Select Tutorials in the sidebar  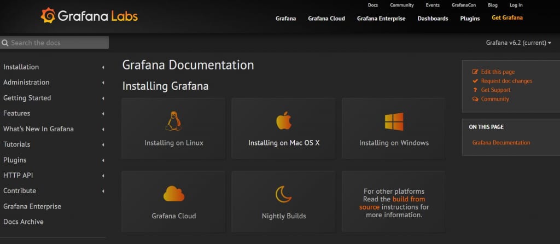point(17,144)
